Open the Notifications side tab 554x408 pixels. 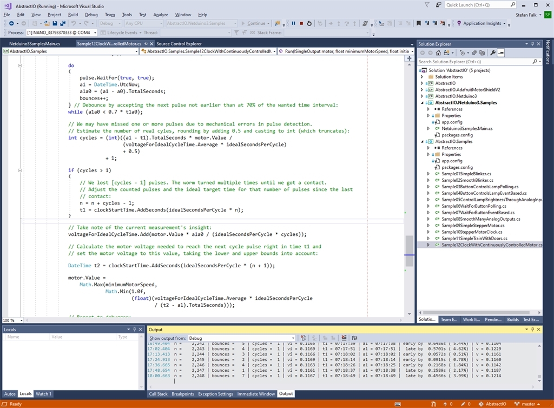point(548,51)
